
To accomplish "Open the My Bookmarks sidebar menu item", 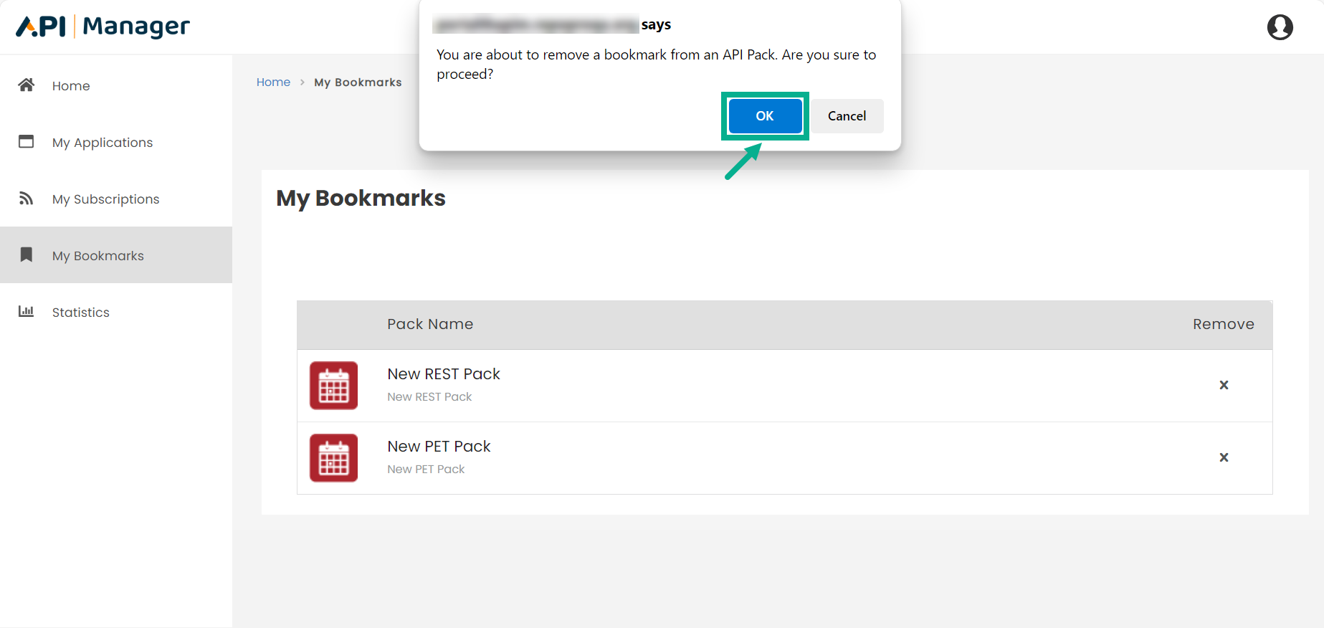I will click(97, 255).
